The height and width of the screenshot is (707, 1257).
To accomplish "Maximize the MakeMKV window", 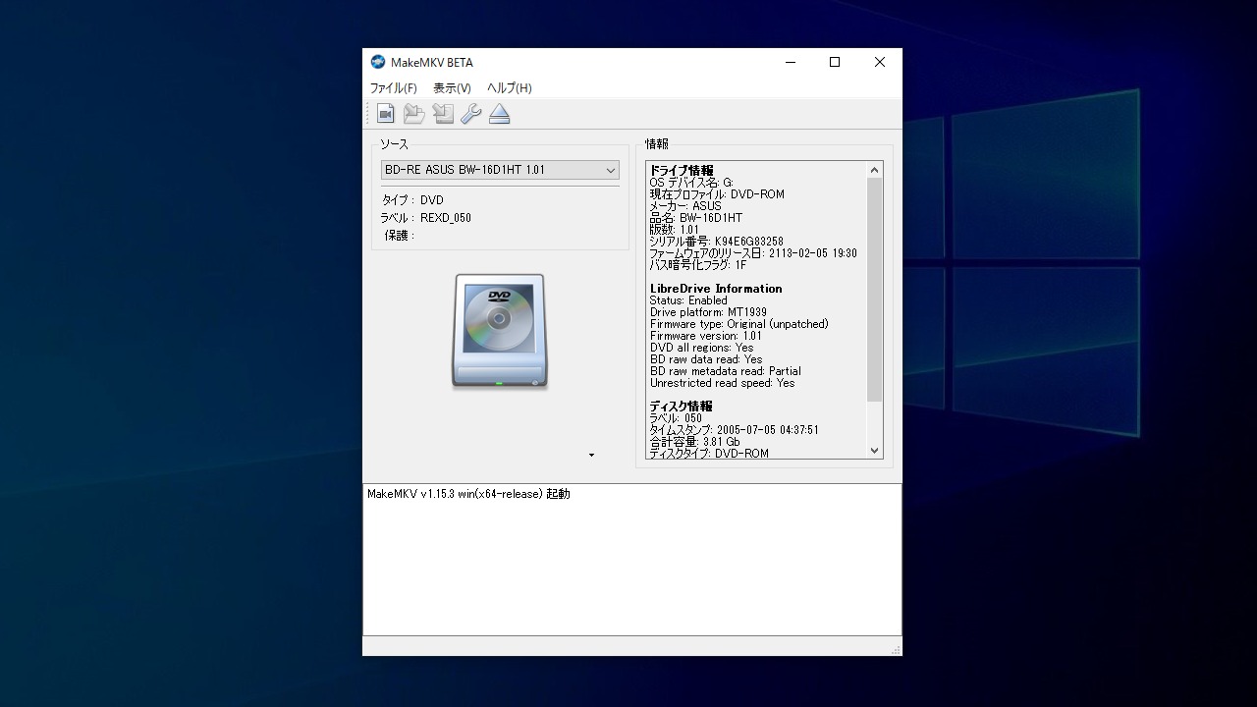I will coord(835,62).
